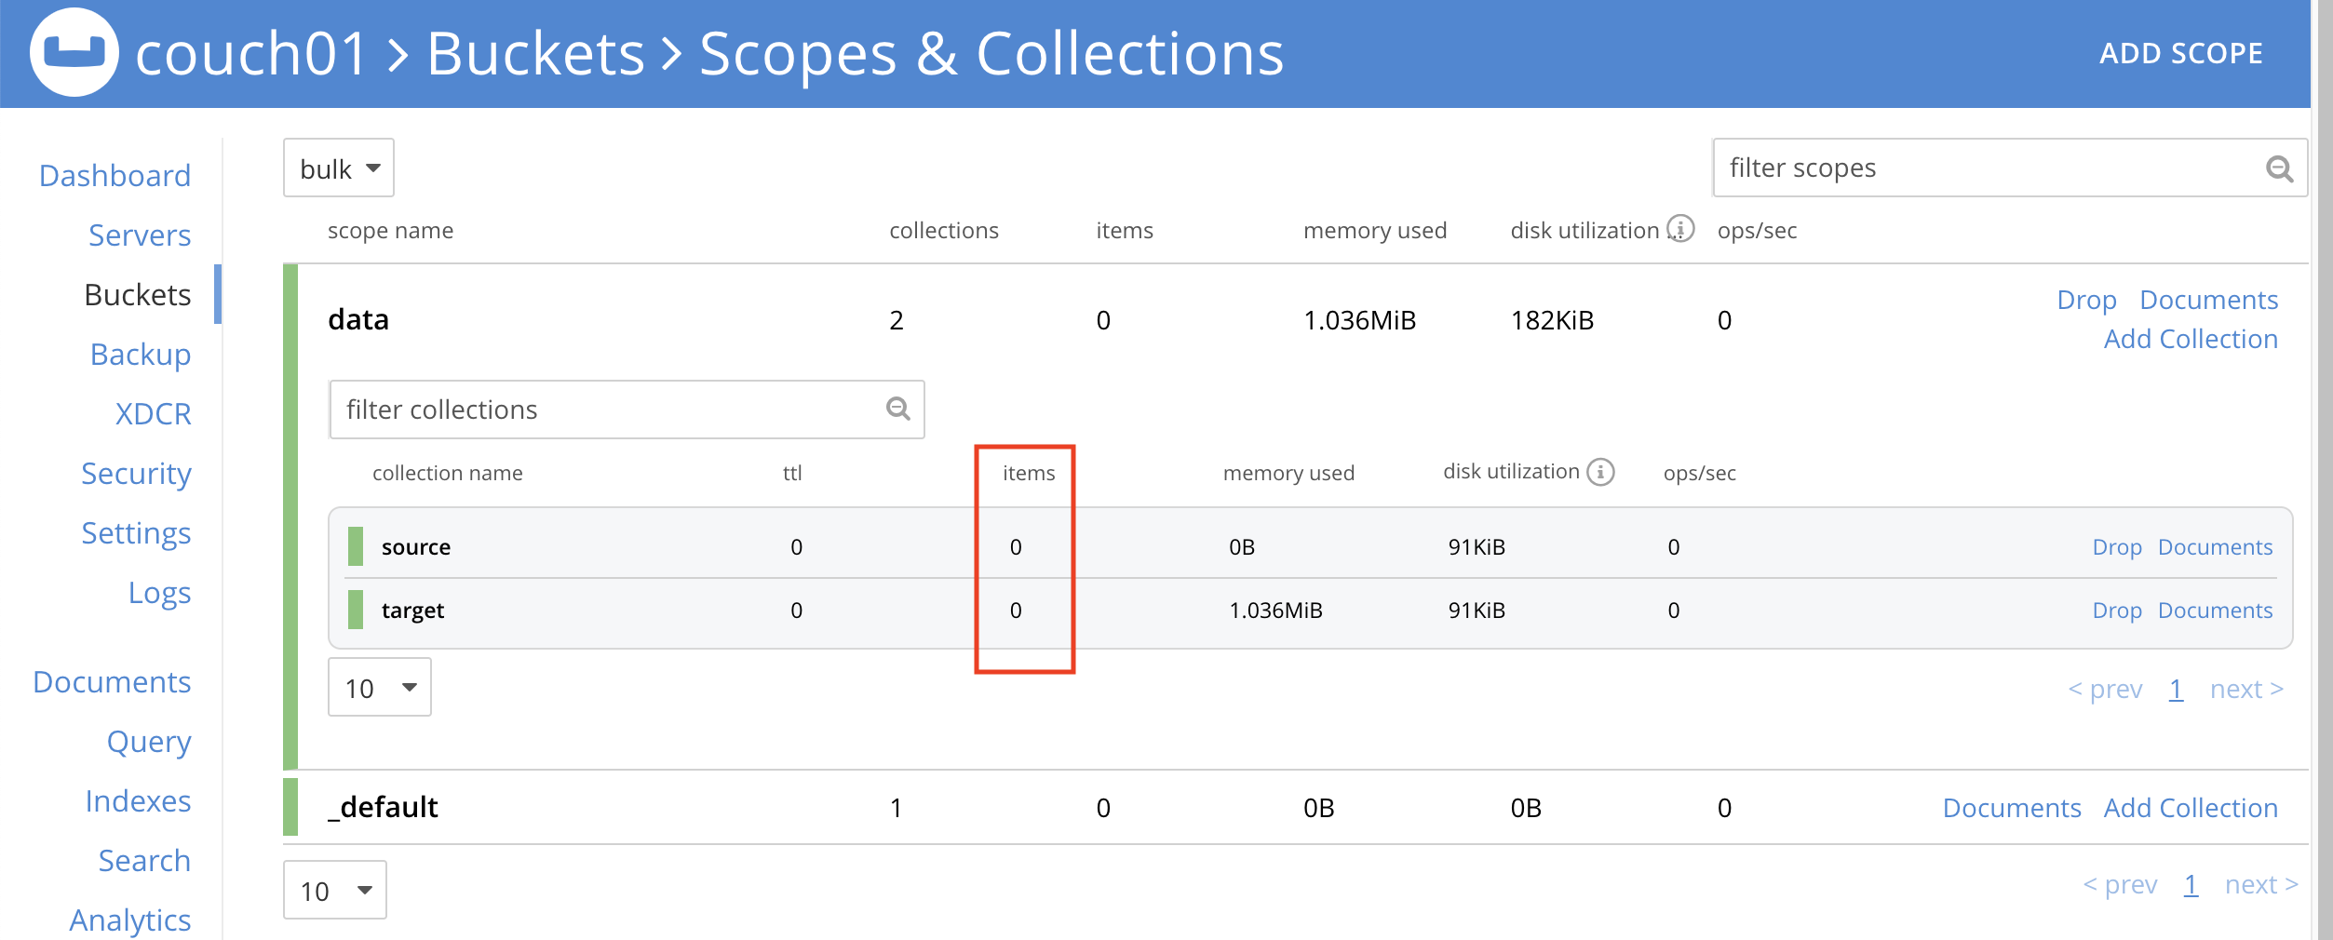Click the info icon beside disk utilization in collections table
This screenshot has width=2333, height=940.
pos(1600,472)
